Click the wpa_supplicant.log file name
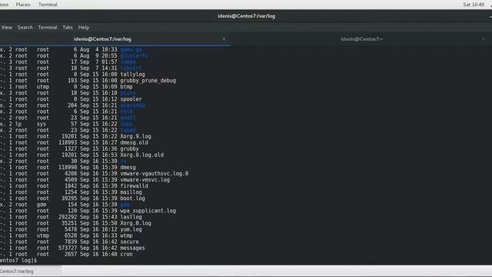This screenshot has height=277, width=492. [148, 211]
